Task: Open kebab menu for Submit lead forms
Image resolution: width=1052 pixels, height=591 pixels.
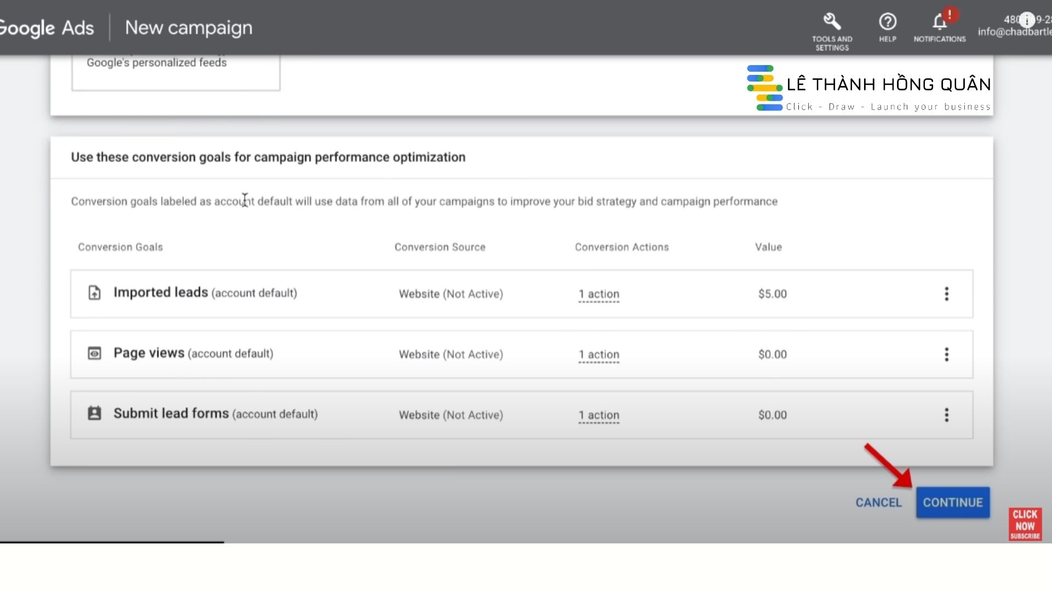Action: coord(946,415)
